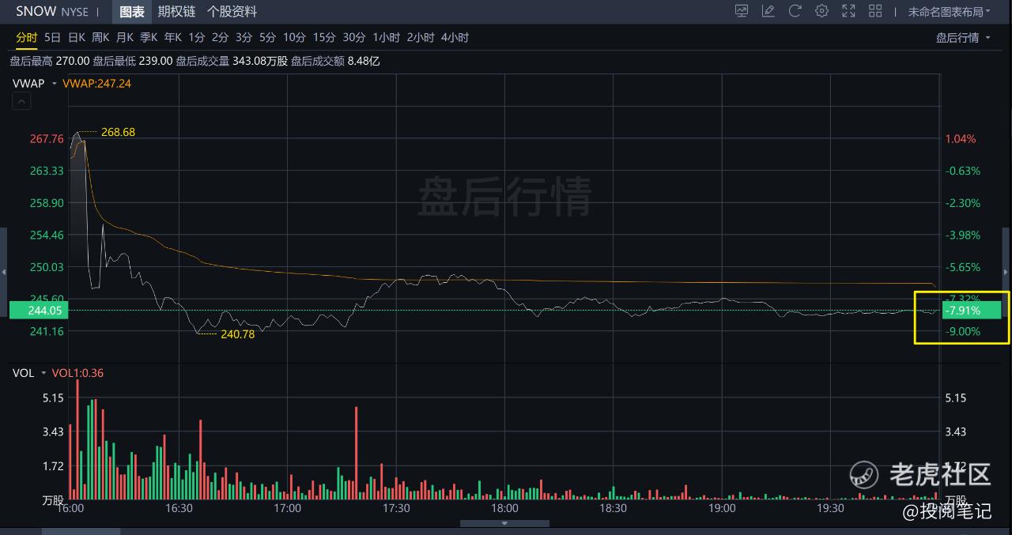Switch to the 图表 tab
Viewport: 1012px width, 535px height.
click(132, 12)
